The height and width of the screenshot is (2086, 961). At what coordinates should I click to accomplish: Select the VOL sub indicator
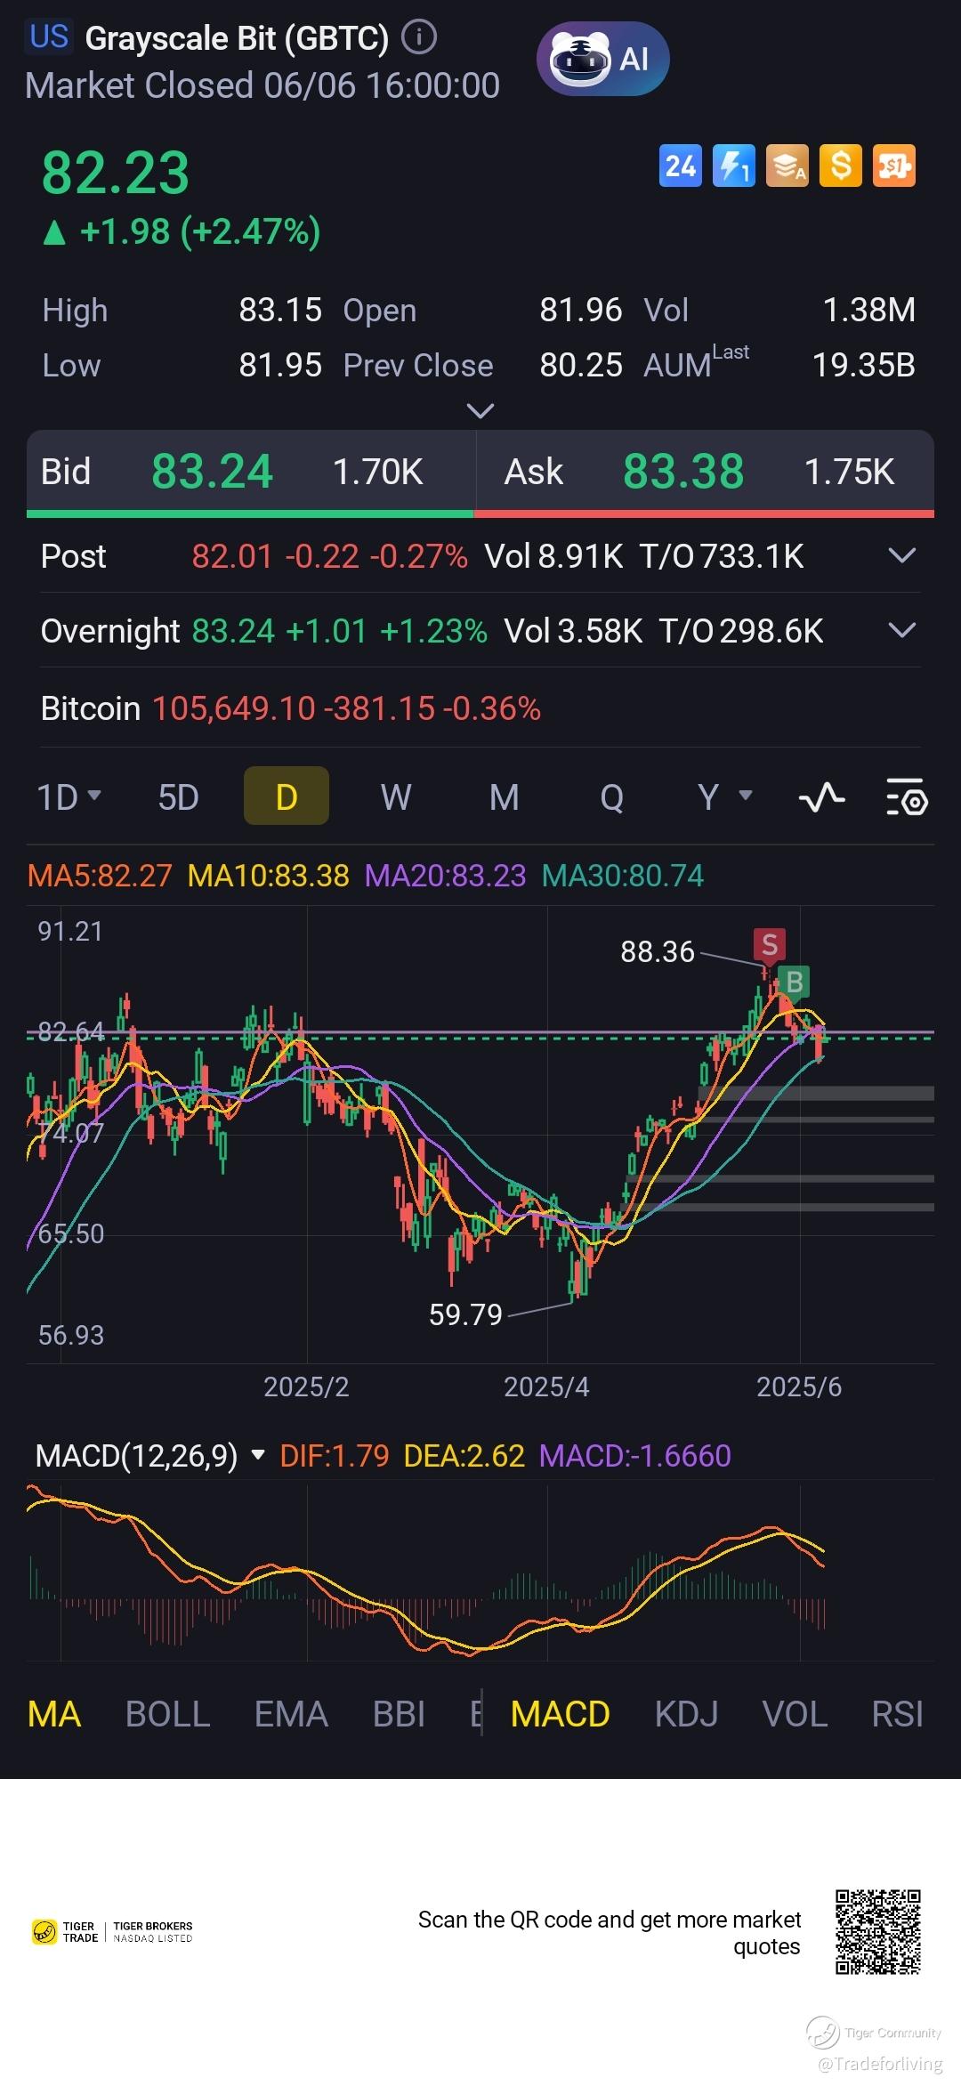(795, 1714)
